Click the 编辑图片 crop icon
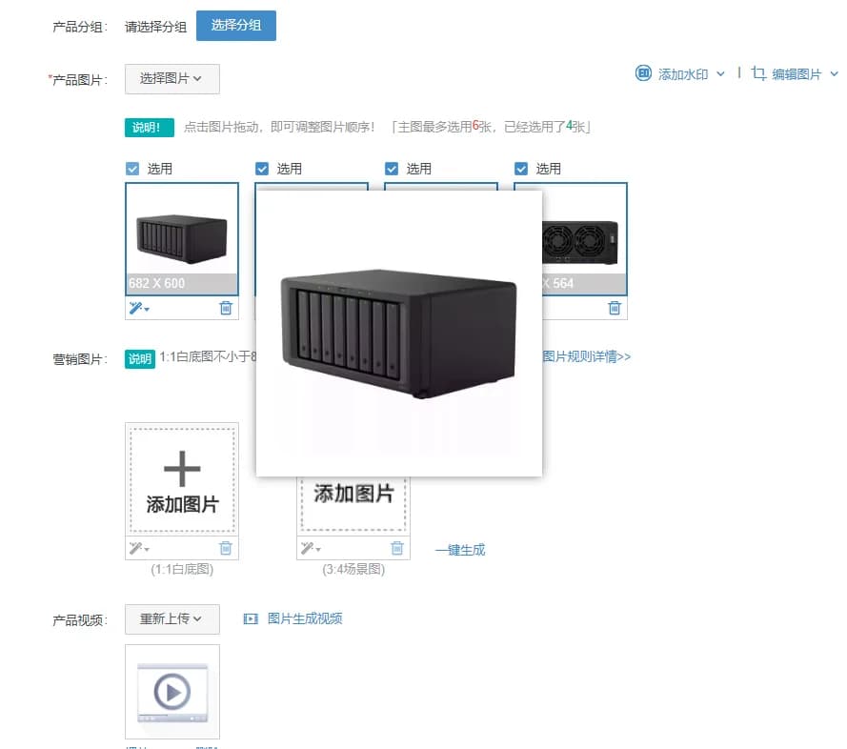Image resolution: width=847 pixels, height=749 pixels. 758,73
